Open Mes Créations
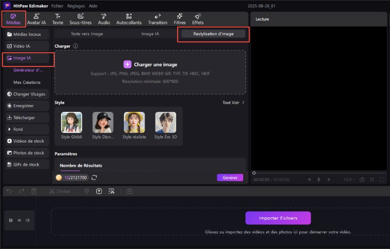The width and height of the screenshot is (390, 249). [x=27, y=82]
